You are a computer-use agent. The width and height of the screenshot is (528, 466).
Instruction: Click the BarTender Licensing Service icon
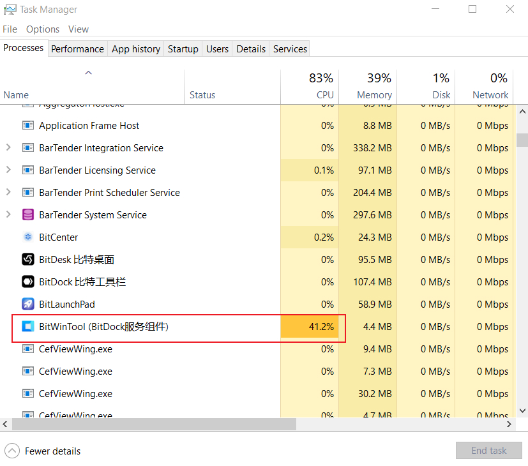coord(28,170)
